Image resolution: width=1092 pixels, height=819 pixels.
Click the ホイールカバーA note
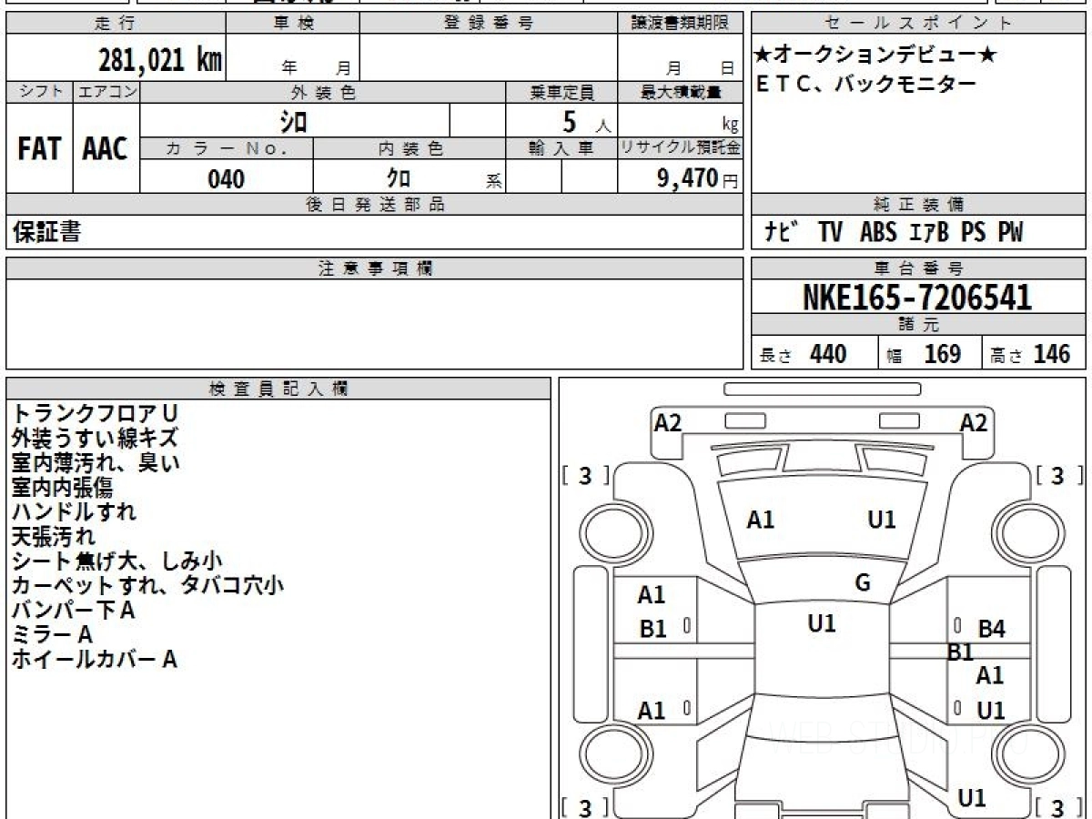[94, 660]
